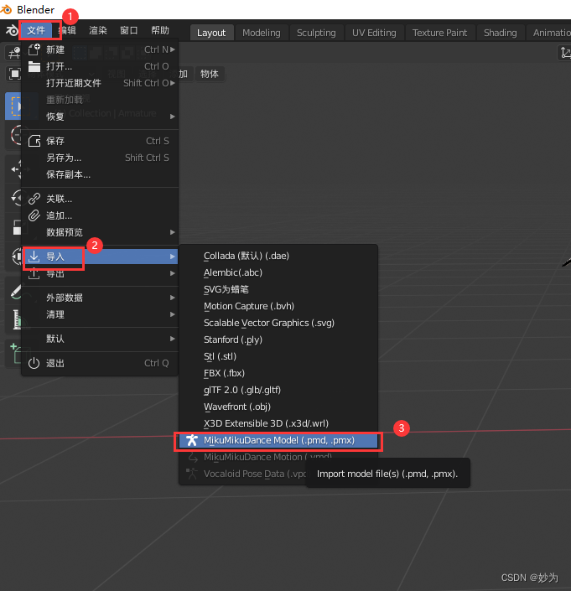Open the 帮助 (Help) menu
This screenshot has height=591, width=571.
tap(160, 30)
